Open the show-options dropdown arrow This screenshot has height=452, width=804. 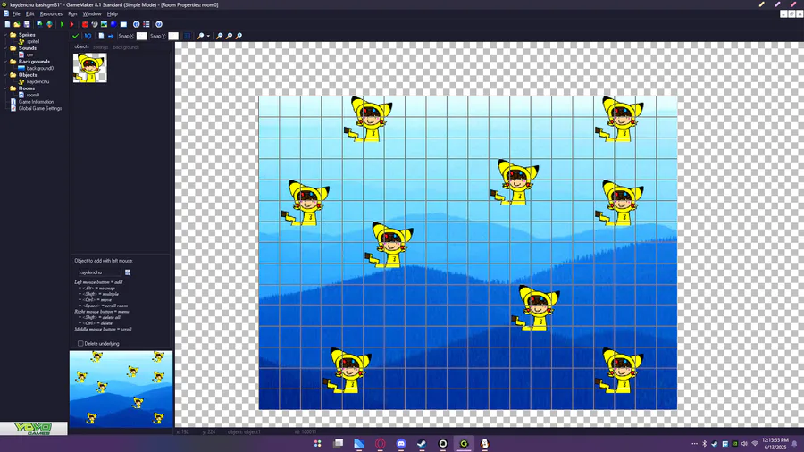click(207, 36)
